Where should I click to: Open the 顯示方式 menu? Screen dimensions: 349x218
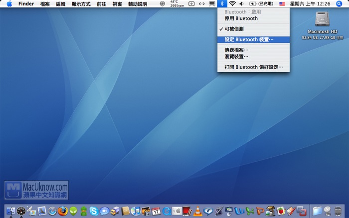coord(81,4)
